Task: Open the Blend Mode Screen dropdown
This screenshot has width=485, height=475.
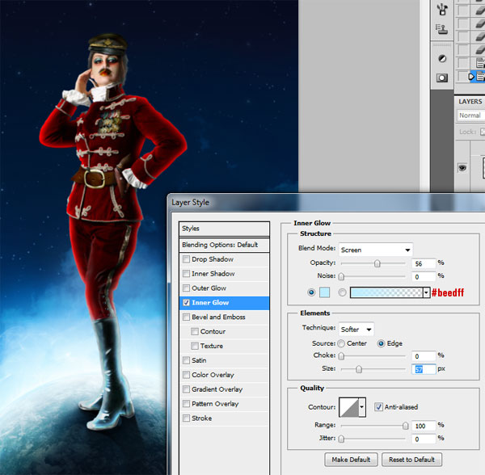Action: pos(376,250)
